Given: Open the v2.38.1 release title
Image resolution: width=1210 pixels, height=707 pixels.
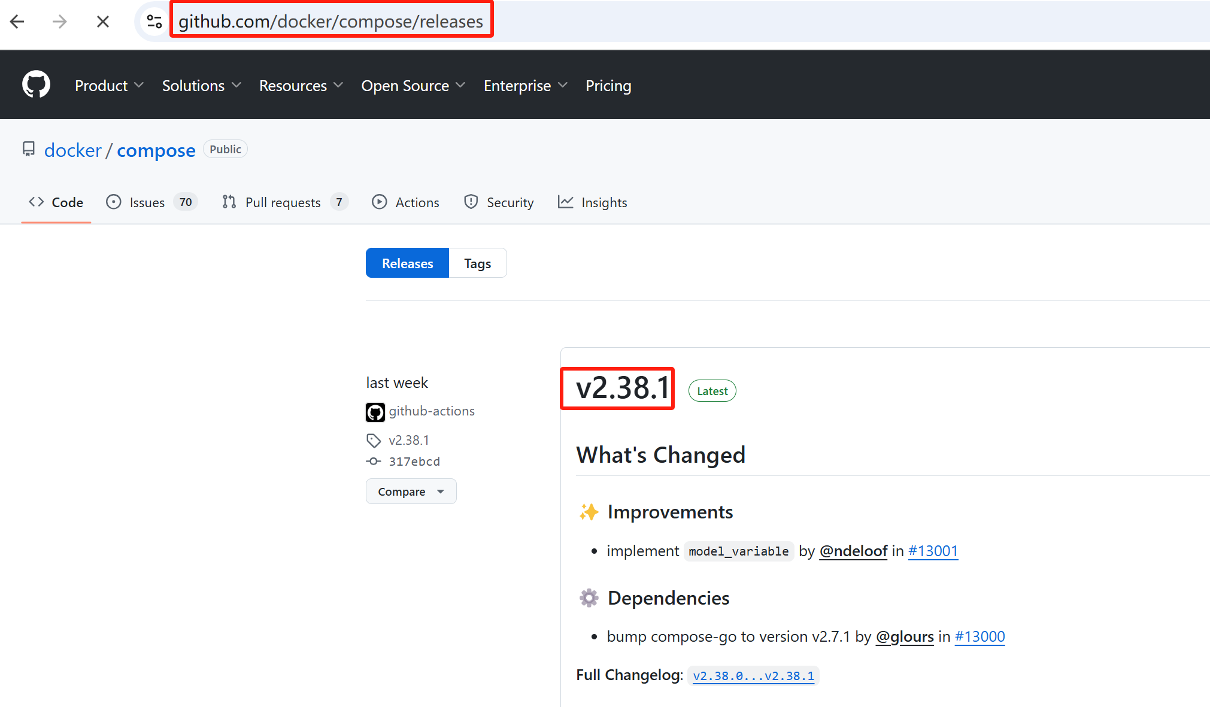Looking at the screenshot, I should pos(623,388).
